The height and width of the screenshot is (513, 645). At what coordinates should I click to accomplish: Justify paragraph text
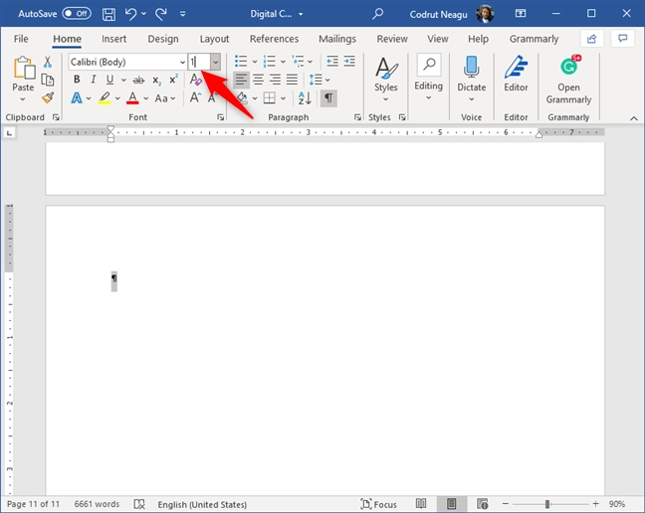[292, 80]
